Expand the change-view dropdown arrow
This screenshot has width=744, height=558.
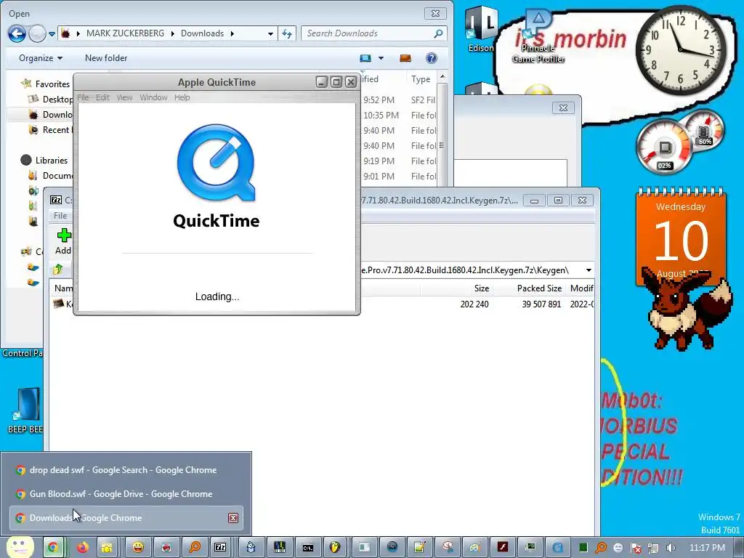click(x=381, y=58)
